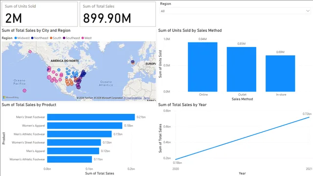Select Southeast legend label

[x=73, y=38]
